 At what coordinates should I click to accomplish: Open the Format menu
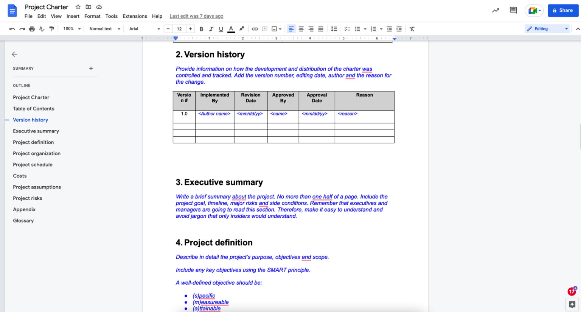[x=92, y=16]
